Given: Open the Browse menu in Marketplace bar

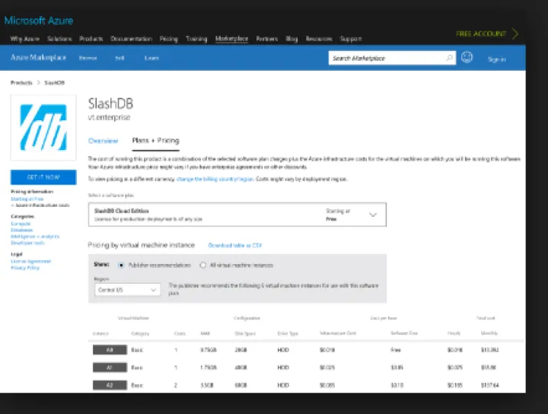Looking at the screenshot, I should tap(88, 58).
